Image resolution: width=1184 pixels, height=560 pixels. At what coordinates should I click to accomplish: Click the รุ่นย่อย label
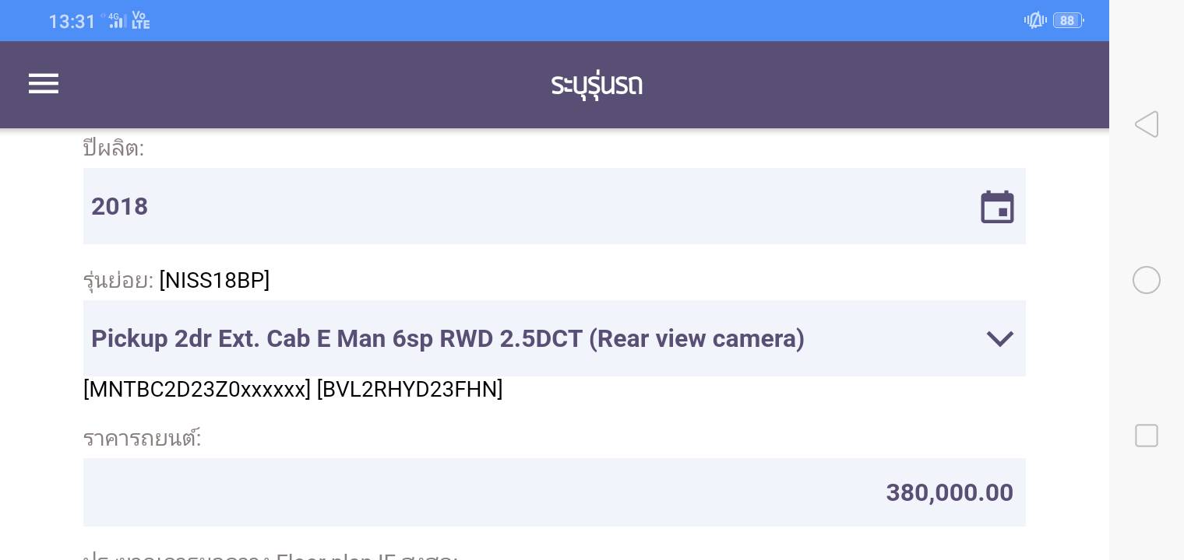pyautogui.click(x=118, y=281)
